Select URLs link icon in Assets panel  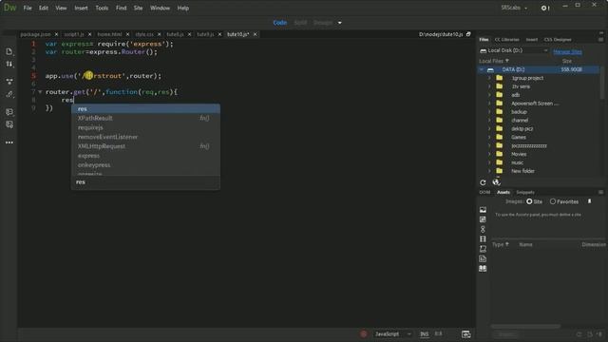point(483,229)
